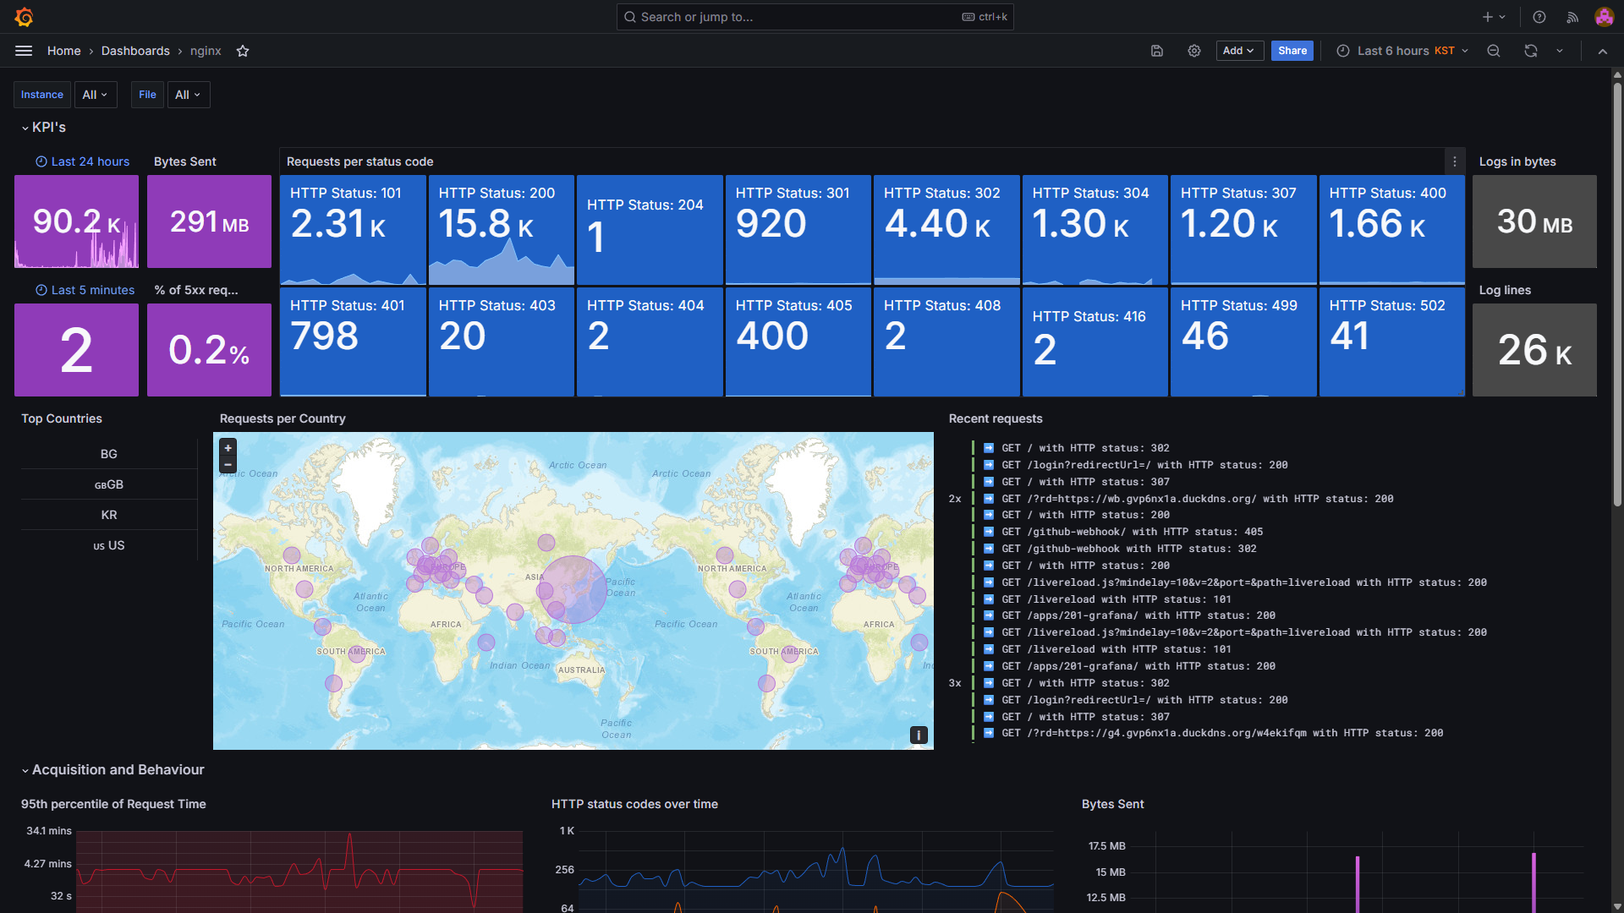
Task: Open the Add dropdown button
Action: pos(1239,51)
